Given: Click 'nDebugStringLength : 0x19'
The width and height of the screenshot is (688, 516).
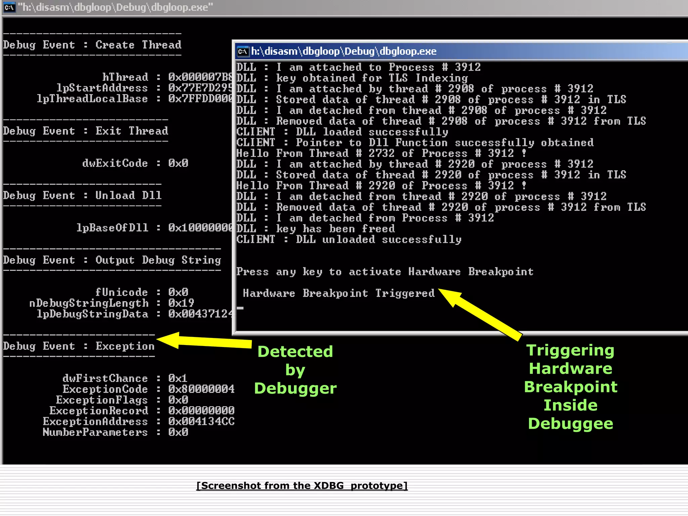Looking at the screenshot, I should click(x=112, y=303).
